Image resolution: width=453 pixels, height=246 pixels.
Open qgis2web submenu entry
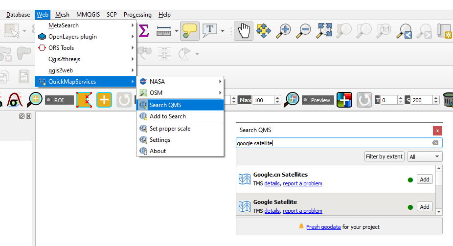[86, 70]
